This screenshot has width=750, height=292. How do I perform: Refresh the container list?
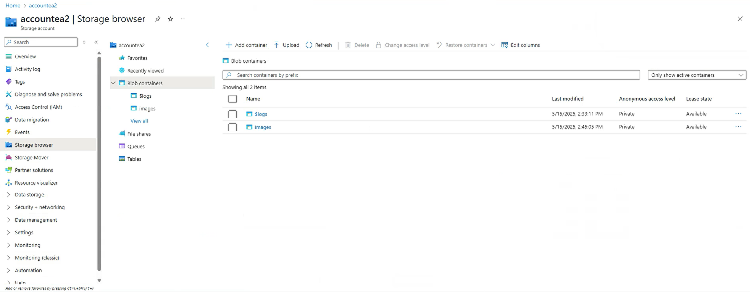319,45
